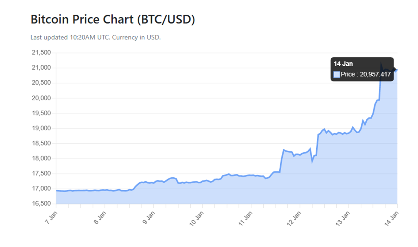Click the 18,500 y-axis label

click(41, 143)
